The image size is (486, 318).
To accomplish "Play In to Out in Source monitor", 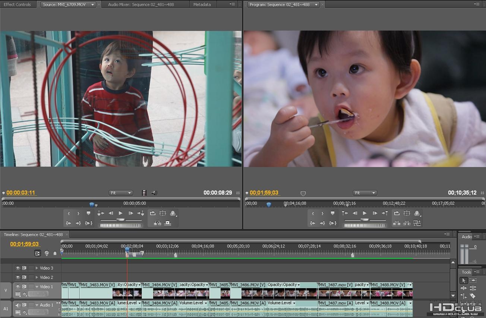I will 89,223.
